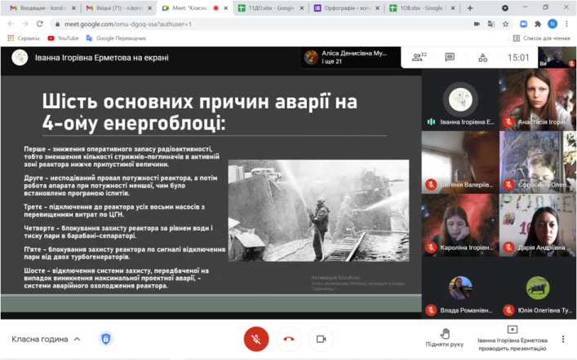Bookmark this page with the star icon
Image resolution: width=577 pixels, height=360 pixels.
pyautogui.click(x=506, y=24)
